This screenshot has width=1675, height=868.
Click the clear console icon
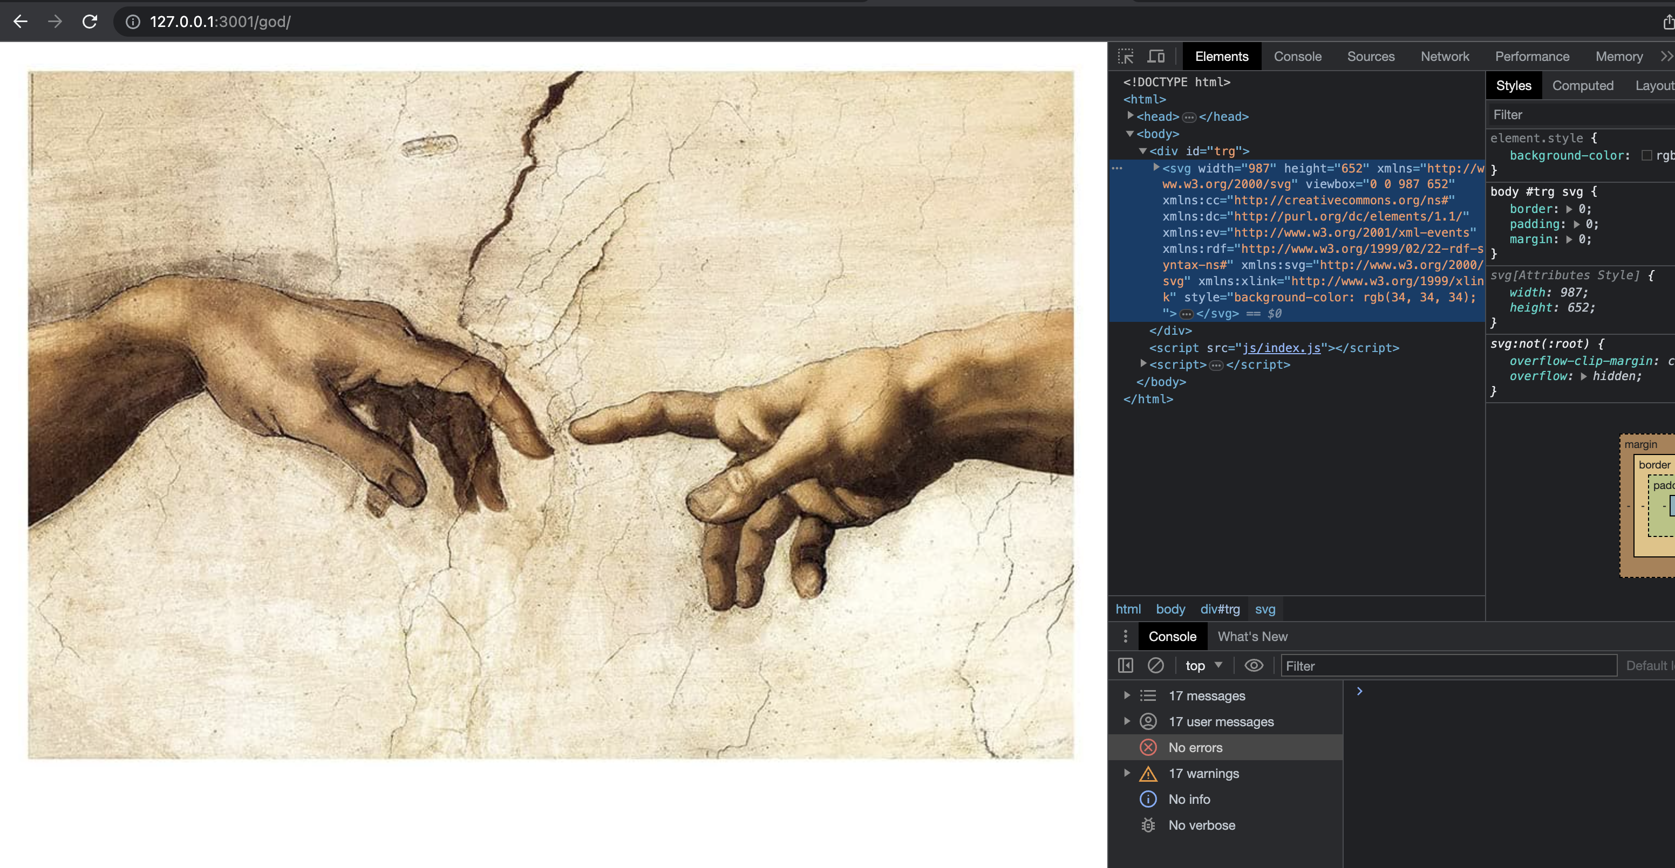[x=1155, y=665]
